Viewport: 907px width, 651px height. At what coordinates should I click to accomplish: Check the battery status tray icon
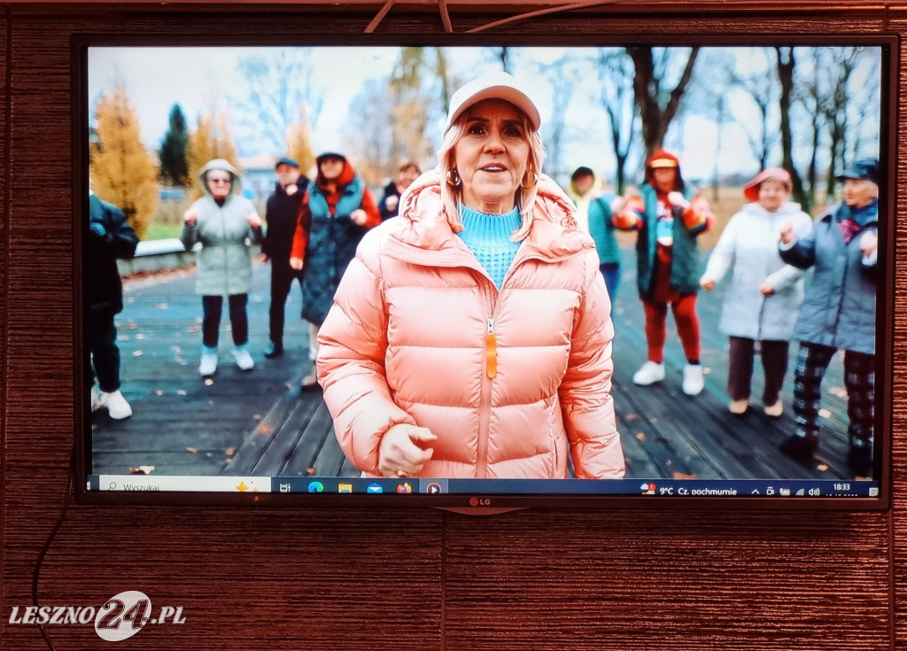(x=784, y=491)
